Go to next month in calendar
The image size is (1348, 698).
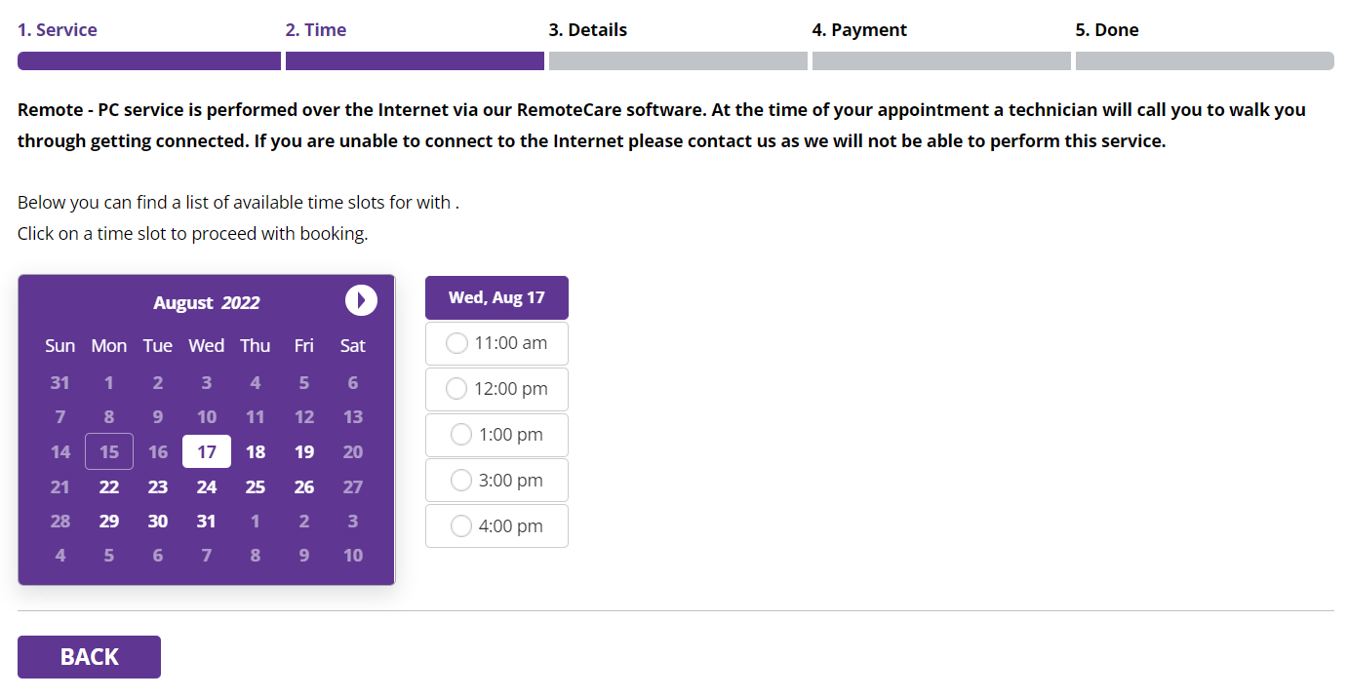(x=361, y=300)
